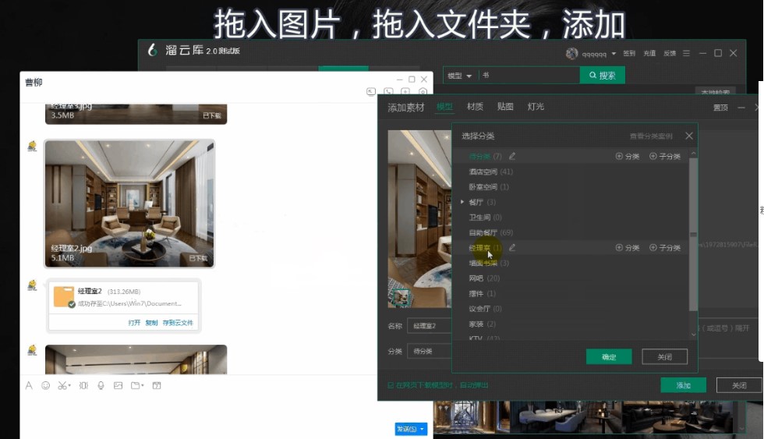Click 查看分类案例 link in 选择分类 dialog
This screenshot has width=764, height=439.
[651, 136]
